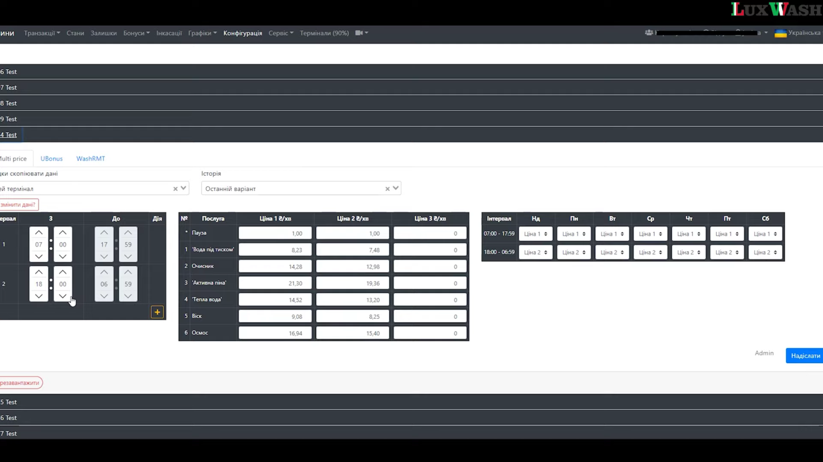The height and width of the screenshot is (462, 823).
Task: Clear the 'Останній варіант' history selection
Action: pos(387,189)
